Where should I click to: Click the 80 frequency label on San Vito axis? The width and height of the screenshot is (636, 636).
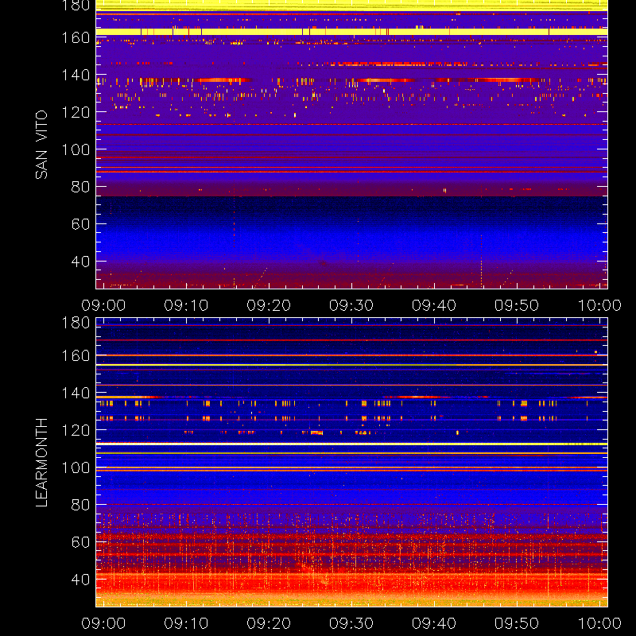tap(81, 187)
